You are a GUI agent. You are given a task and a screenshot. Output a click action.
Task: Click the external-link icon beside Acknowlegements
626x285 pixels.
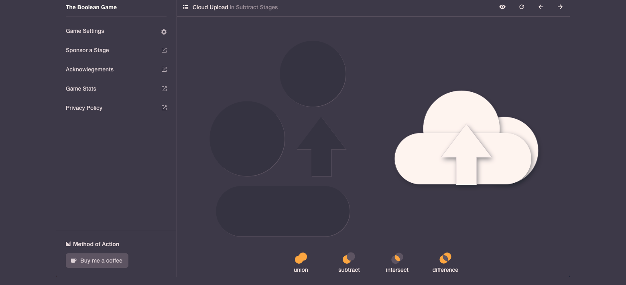tap(164, 69)
